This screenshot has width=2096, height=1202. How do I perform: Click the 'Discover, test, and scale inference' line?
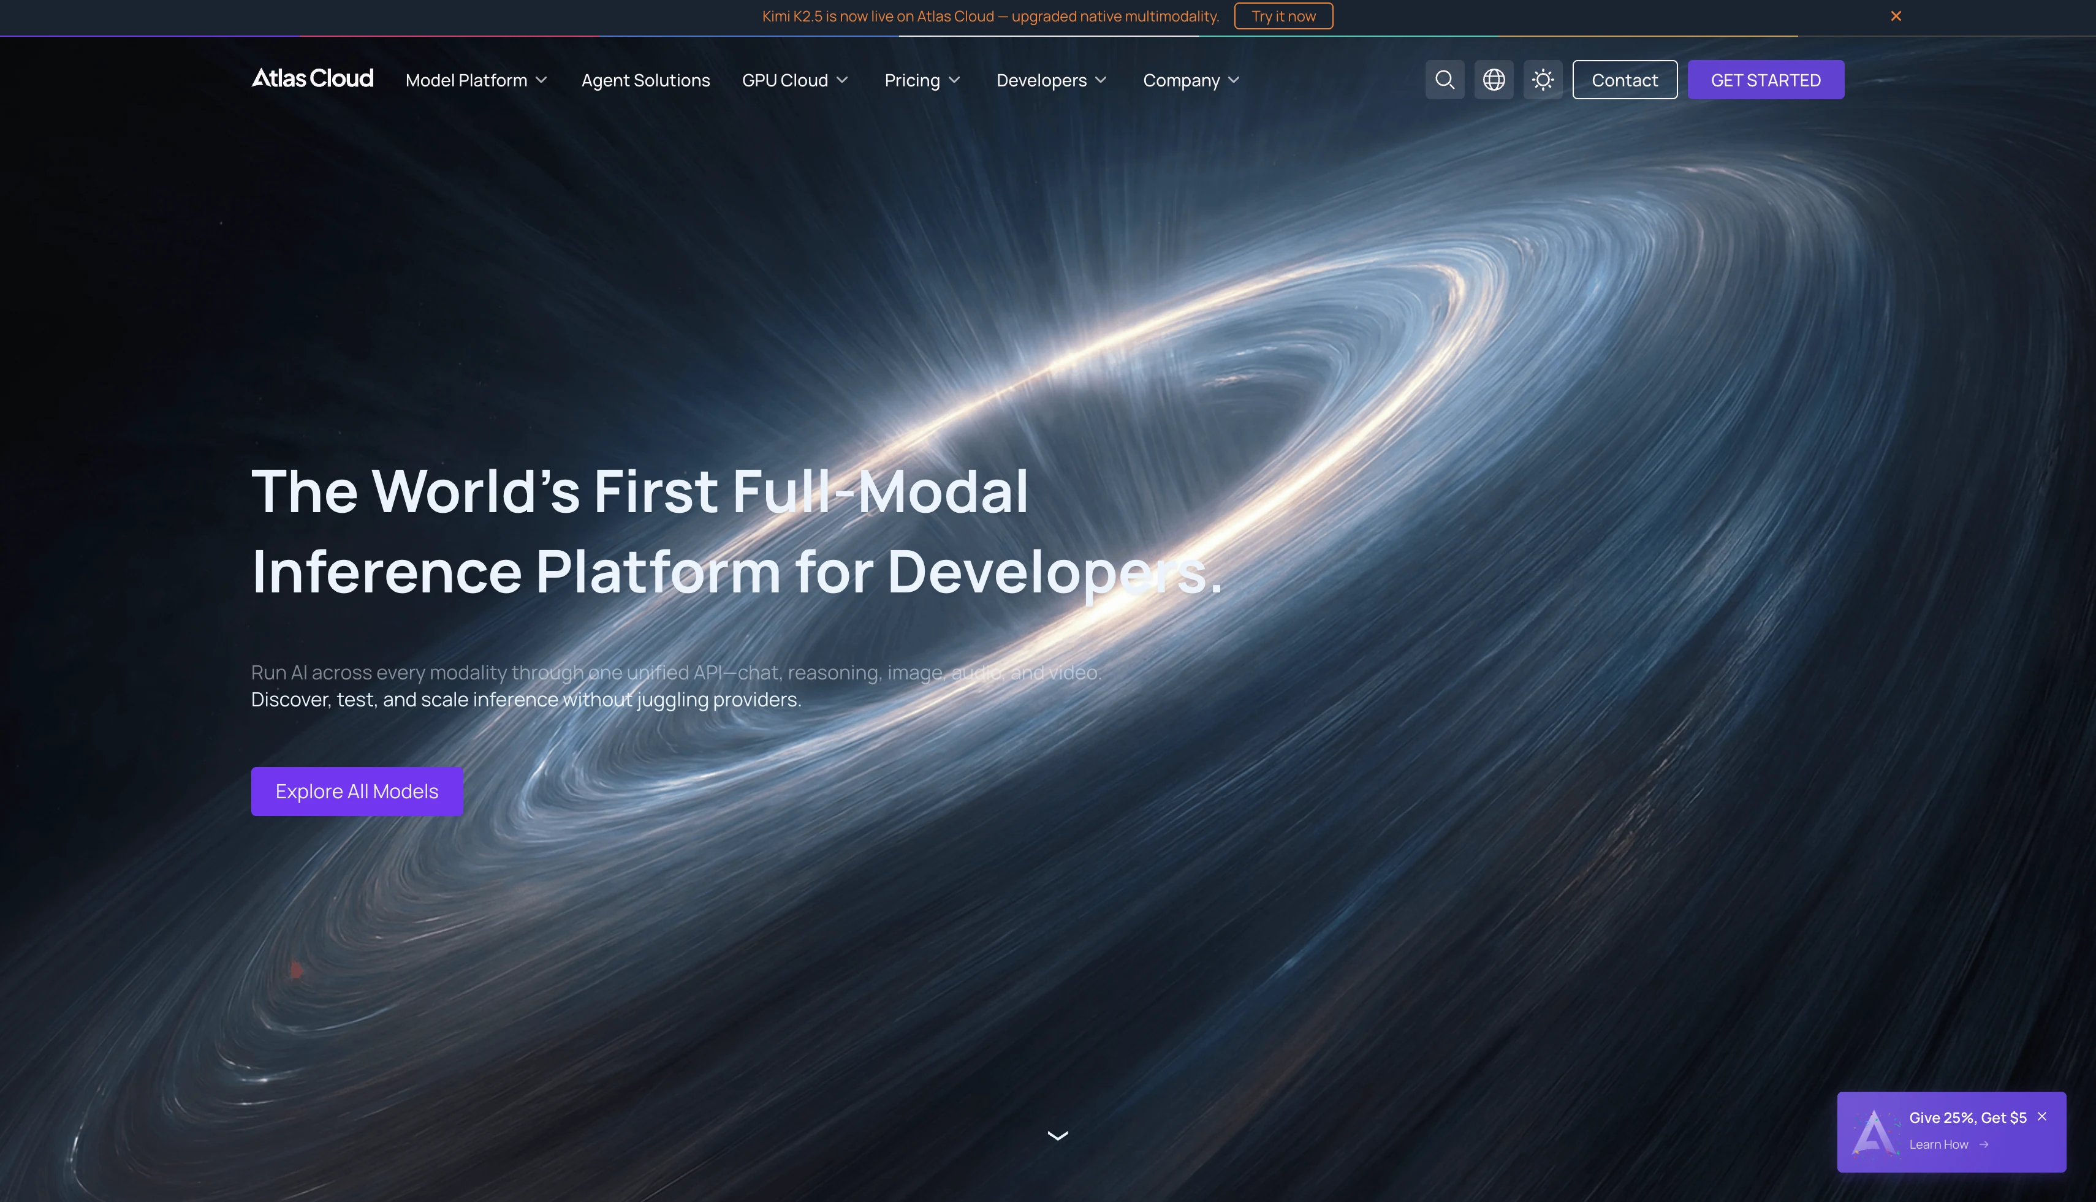[x=526, y=699]
